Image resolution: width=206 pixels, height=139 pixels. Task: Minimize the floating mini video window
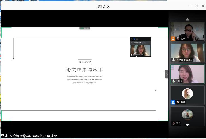132,38
